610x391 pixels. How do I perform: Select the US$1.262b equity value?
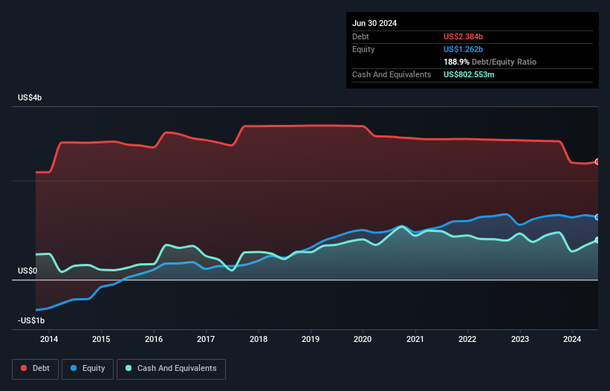pos(463,49)
